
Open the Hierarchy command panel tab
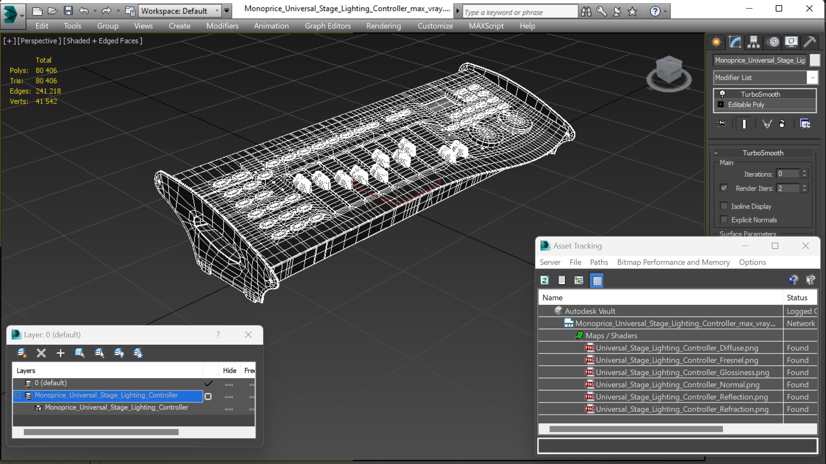(753, 42)
